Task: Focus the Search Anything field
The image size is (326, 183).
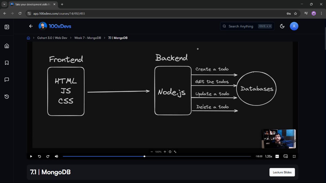Action: [x=247, y=26]
